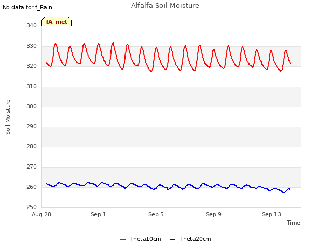The image size is (332, 249).
Task: Click the Sep 13 x-axis label
Action: tap(271, 214)
